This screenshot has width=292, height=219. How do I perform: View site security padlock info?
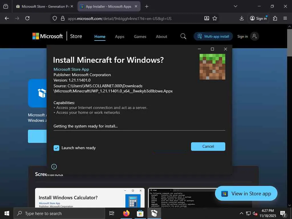pyautogui.click(x=63, y=18)
